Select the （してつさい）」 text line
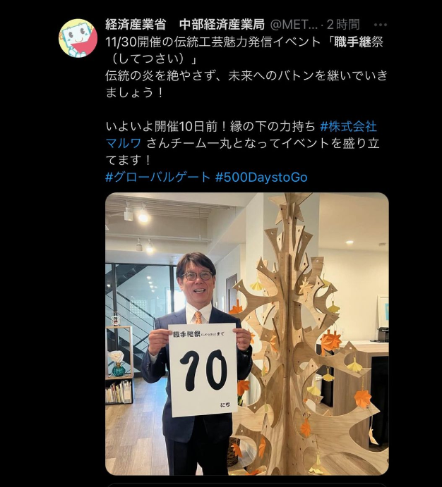Image resolution: width=442 pixels, height=487 pixels. (x=152, y=58)
